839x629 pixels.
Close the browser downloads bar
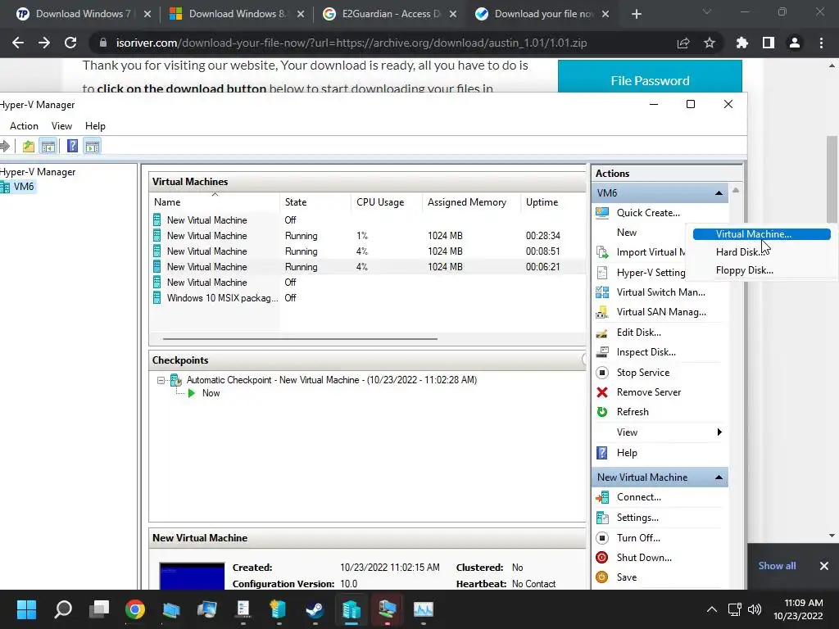click(824, 566)
